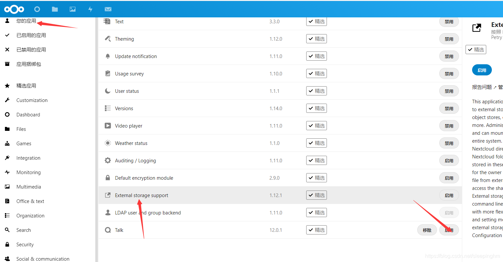Select the Files category in sidebar
503x262 pixels.
(x=21, y=129)
